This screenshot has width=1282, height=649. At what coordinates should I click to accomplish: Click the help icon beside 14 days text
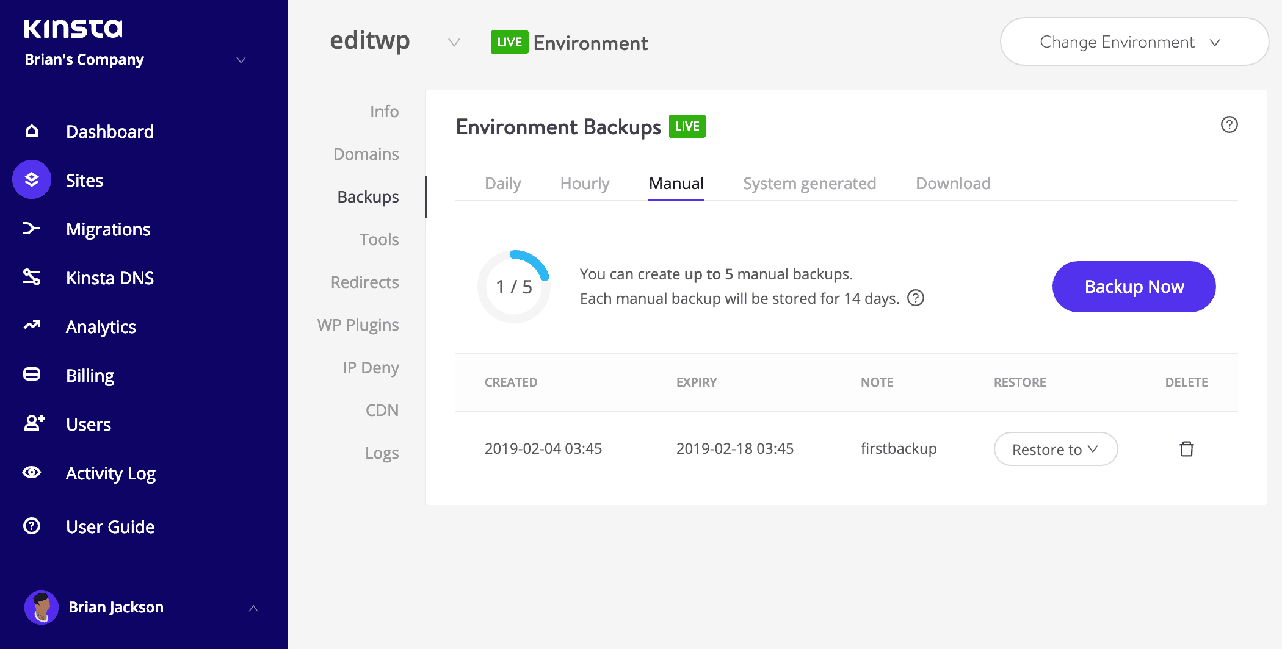916,298
